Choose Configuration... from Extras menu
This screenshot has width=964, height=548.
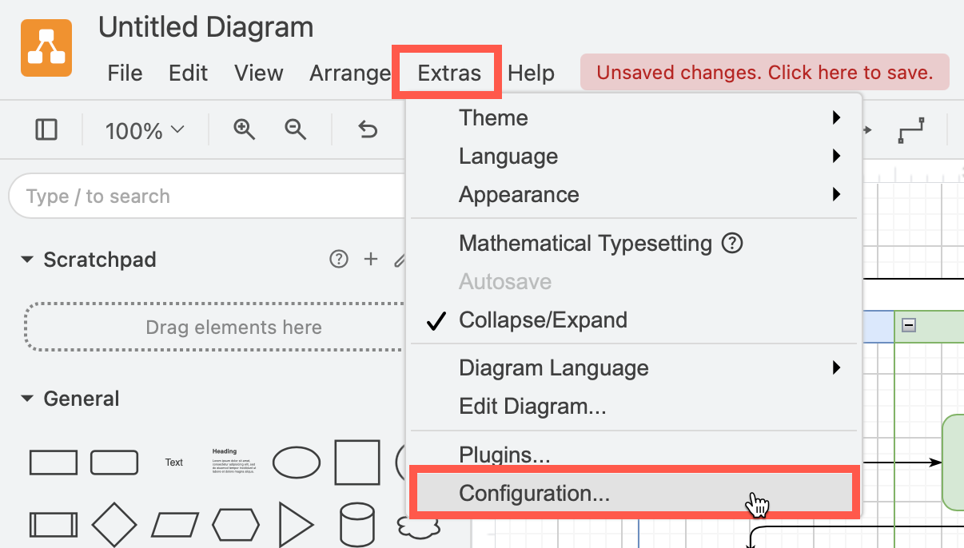633,493
